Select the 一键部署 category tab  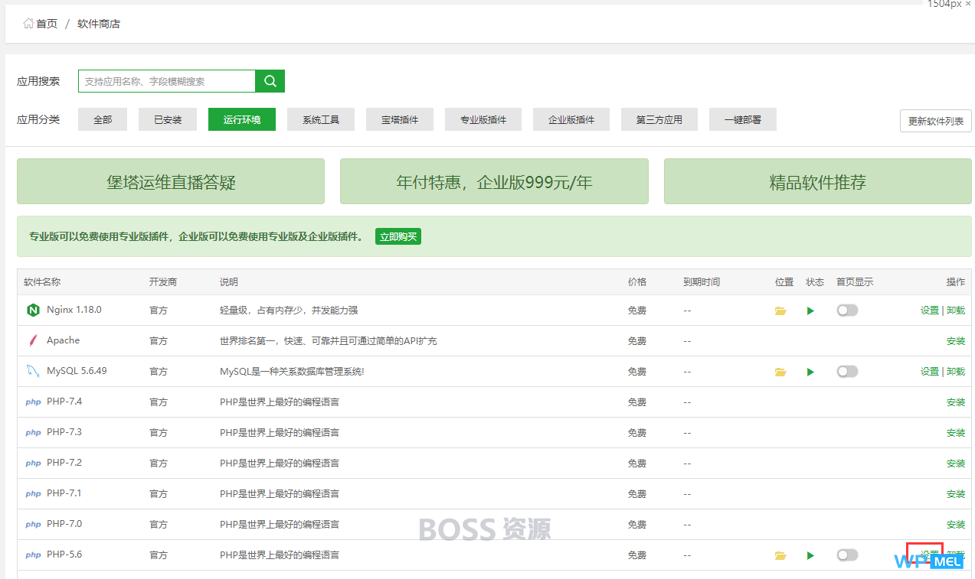(743, 119)
